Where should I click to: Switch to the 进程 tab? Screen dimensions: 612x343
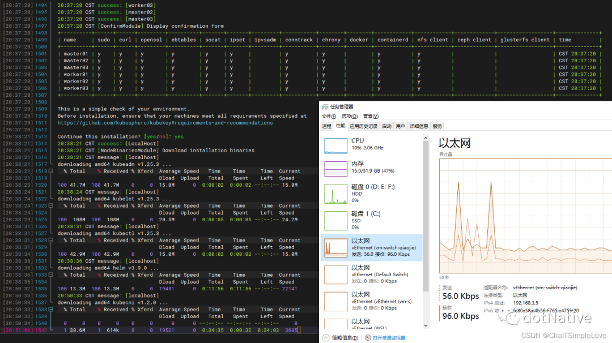pos(327,126)
